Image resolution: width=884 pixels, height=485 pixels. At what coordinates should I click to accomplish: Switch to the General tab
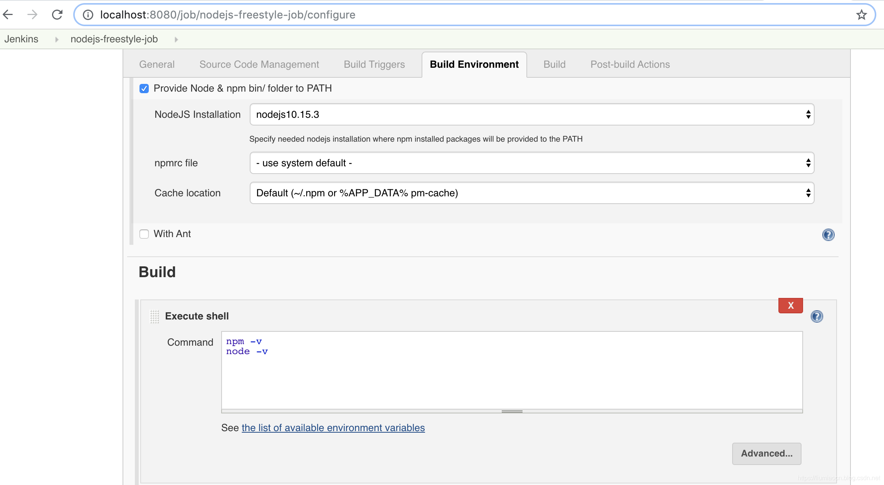157,64
